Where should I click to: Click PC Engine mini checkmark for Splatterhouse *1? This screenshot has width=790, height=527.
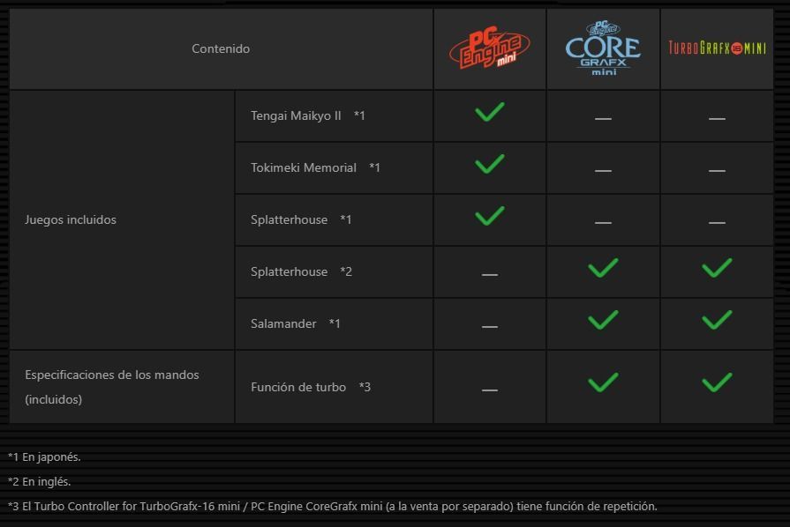click(x=489, y=217)
